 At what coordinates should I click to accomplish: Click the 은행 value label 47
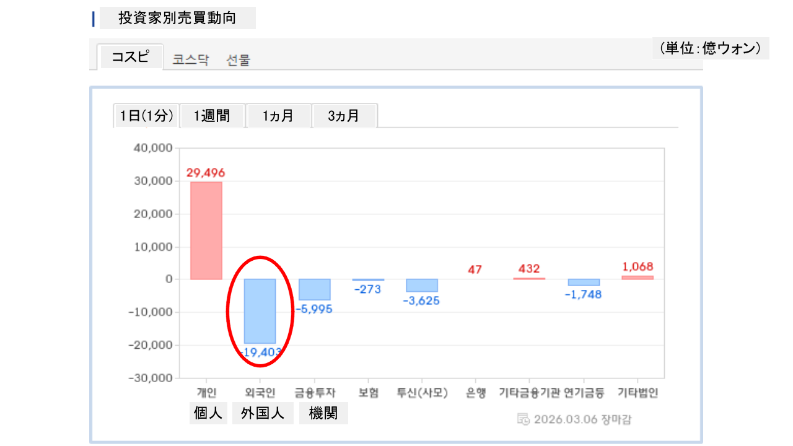(475, 269)
